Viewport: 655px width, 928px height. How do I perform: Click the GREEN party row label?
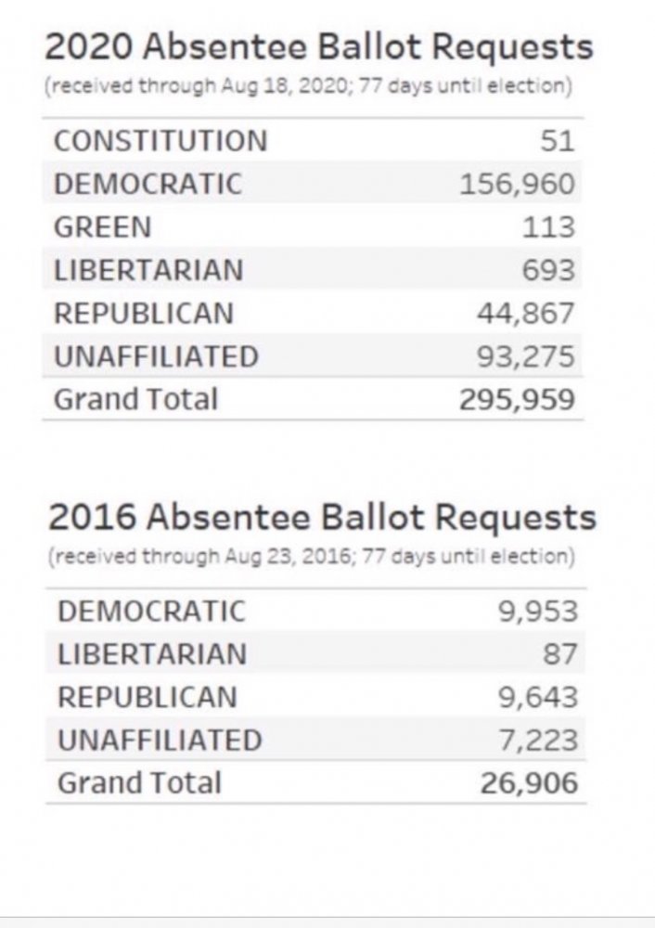click(102, 226)
